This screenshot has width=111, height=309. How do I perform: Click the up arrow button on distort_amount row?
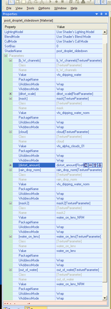point(95,165)
